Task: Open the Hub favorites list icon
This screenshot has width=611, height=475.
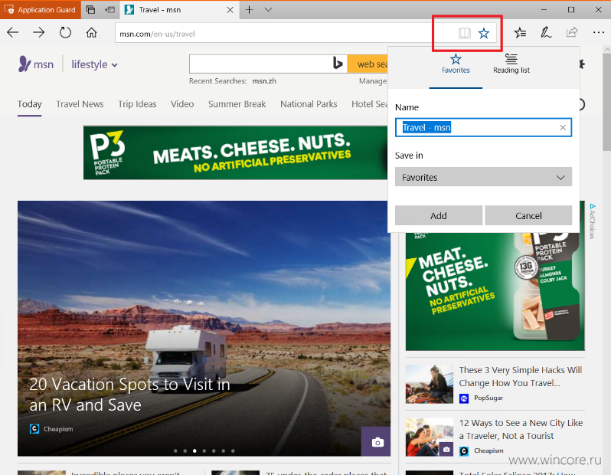Action: 520,33
